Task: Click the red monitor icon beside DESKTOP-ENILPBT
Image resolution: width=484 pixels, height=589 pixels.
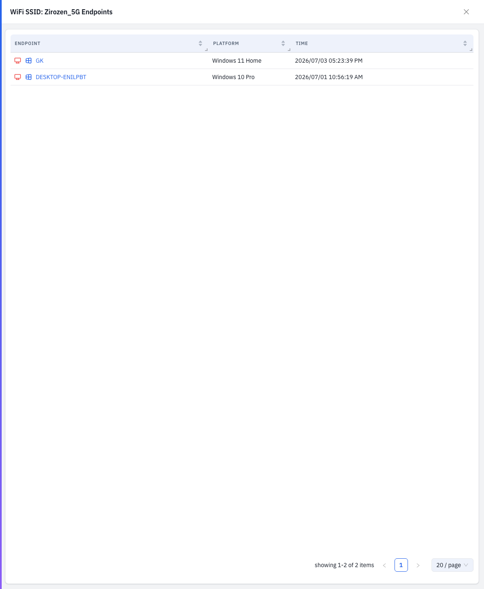Action: tap(18, 77)
